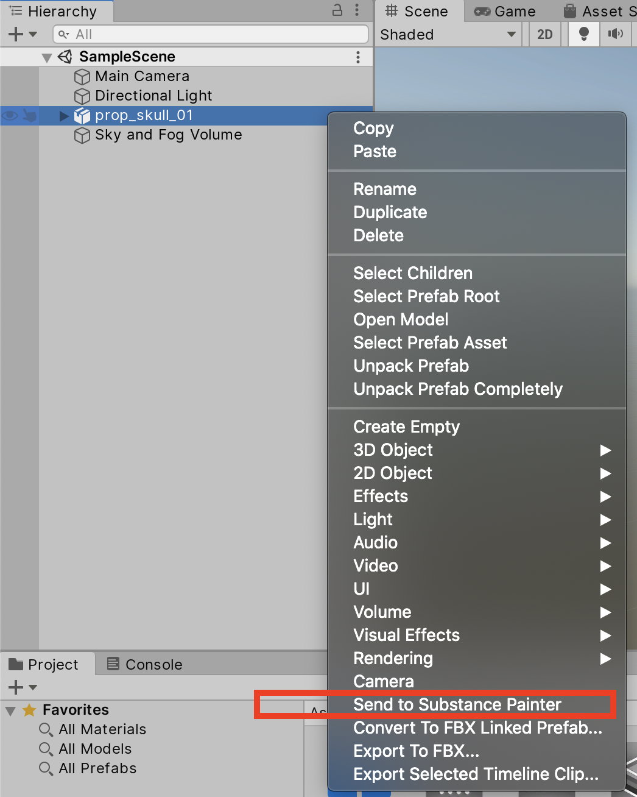Expand the prop_skull_01 tree arrow
This screenshot has width=637, height=797.
pyautogui.click(x=64, y=116)
